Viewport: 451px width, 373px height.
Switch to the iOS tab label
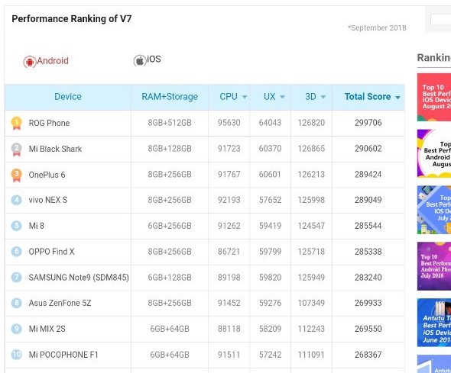click(x=154, y=59)
